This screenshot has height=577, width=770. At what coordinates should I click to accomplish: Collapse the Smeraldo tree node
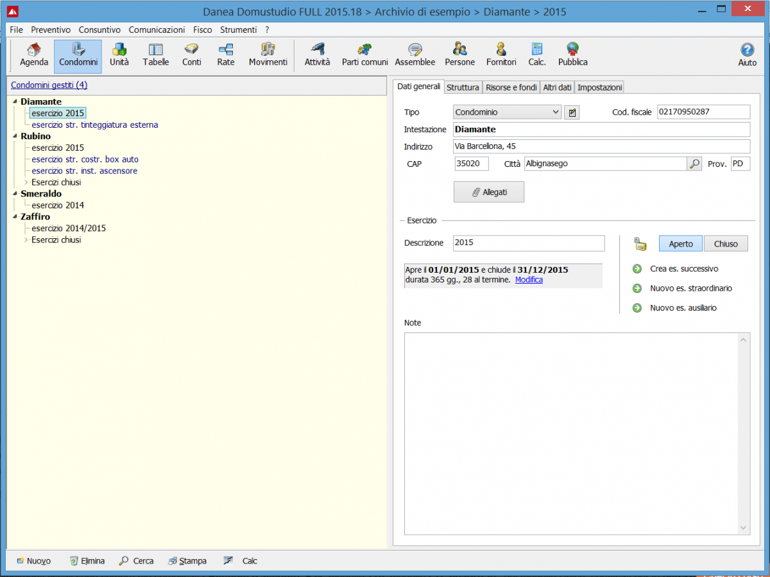coord(15,193)
